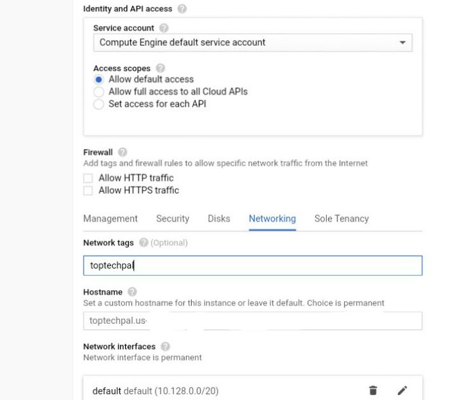Click help icon beside Service account label

click(164, 29)
